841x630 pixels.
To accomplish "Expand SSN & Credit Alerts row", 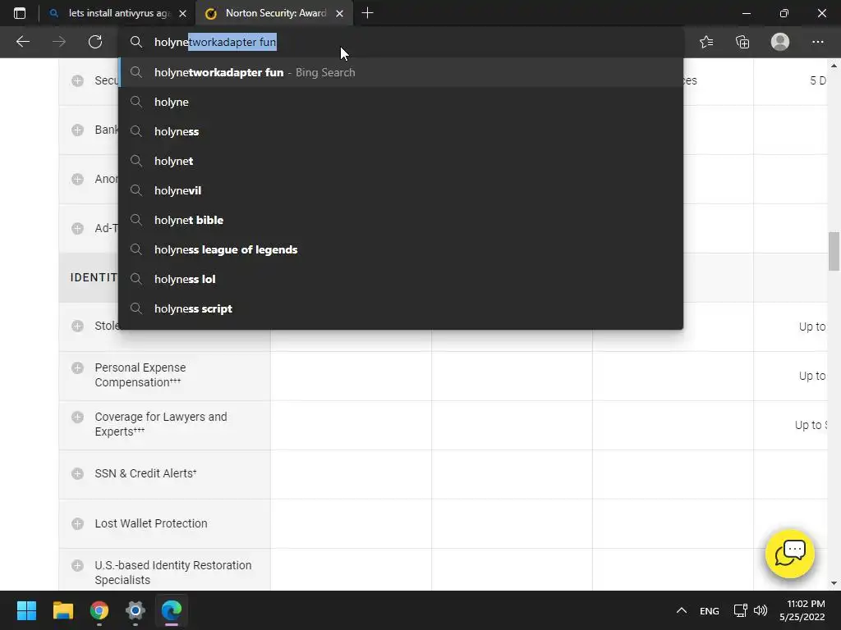I will [78, 473].
